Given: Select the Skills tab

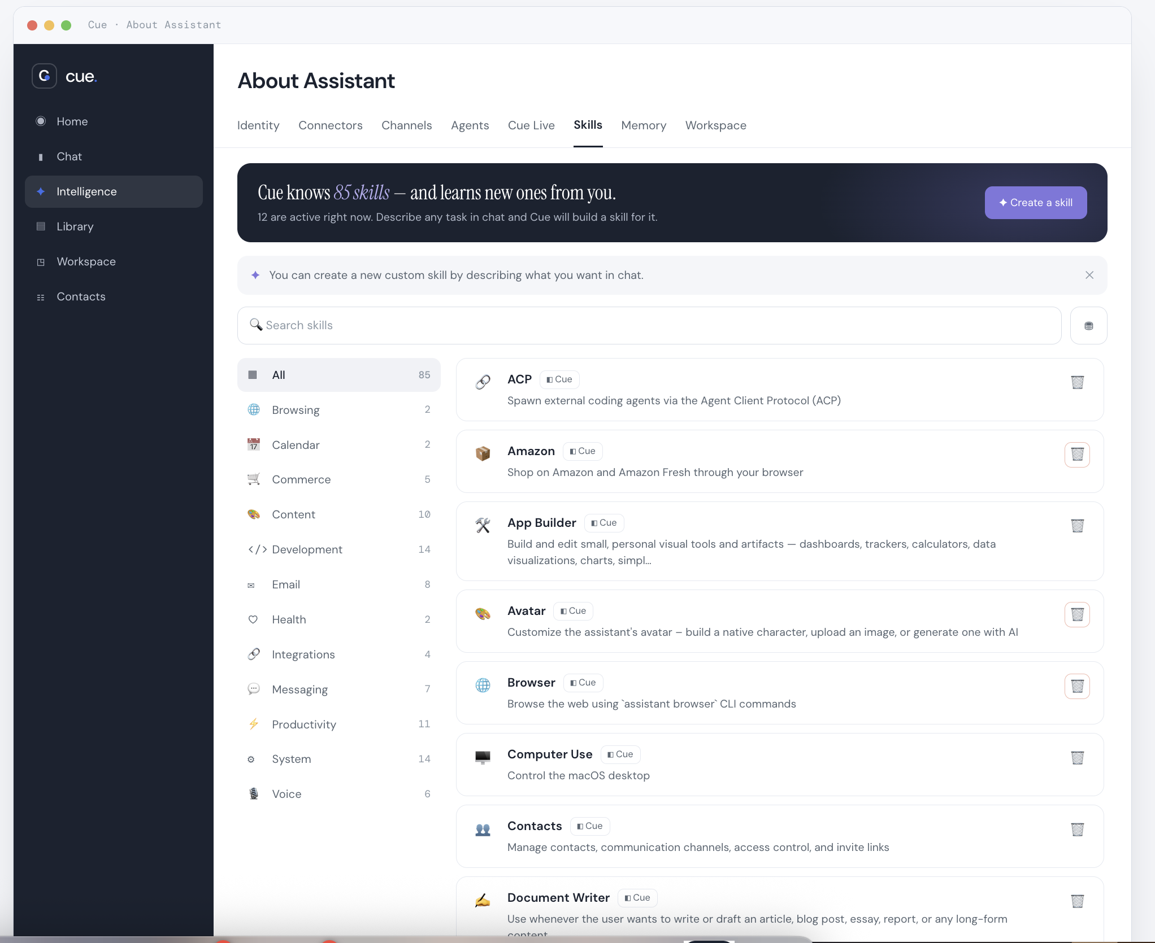Looking at the screenshot, I should pyautogui.click(x=588, y=125).
